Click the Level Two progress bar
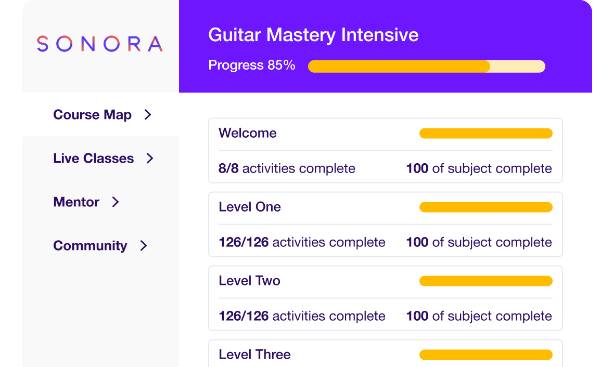 [x=486, y=281]
